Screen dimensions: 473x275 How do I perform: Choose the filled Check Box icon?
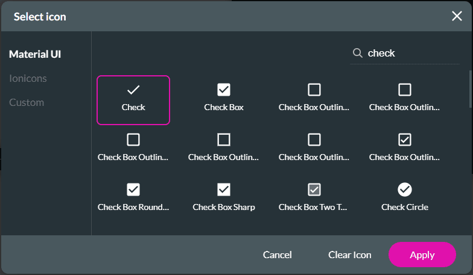224,98
